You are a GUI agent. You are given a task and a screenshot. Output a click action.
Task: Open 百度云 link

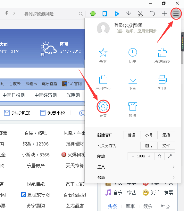coord(15,84)
